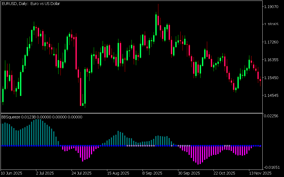Click the 1.18165 price level on axis
This screenshot has height=177, width=284.
tap(271, 24)
